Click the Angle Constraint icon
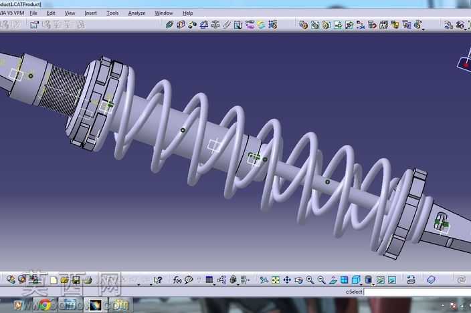Screen dimensions: 471x313 204,25
